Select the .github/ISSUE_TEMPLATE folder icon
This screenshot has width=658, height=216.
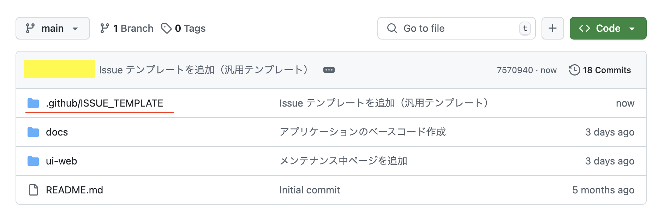pyautogui.click(x=34, y=103)
